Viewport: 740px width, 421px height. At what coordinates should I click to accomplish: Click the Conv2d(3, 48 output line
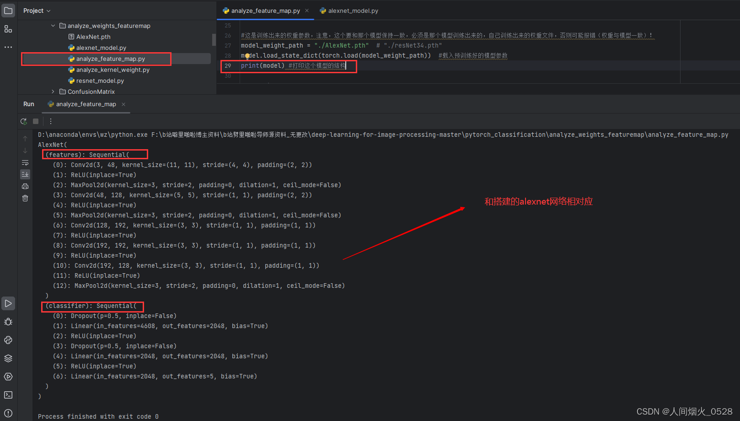[x=182, y=165]
